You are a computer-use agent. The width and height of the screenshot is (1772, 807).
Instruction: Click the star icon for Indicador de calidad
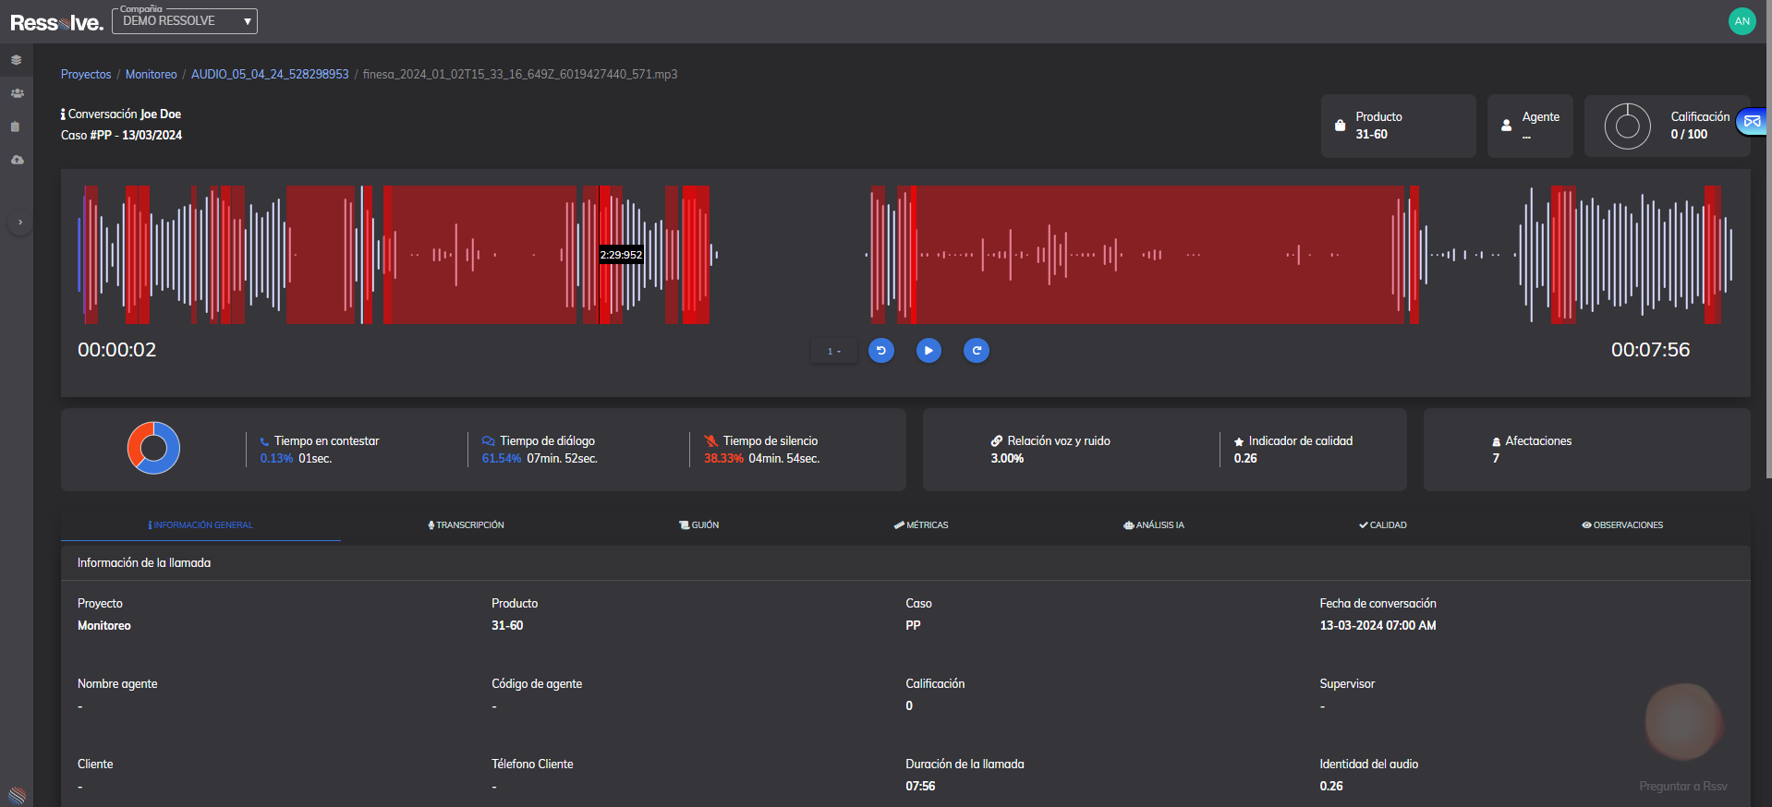click(x=1239, y=442)
